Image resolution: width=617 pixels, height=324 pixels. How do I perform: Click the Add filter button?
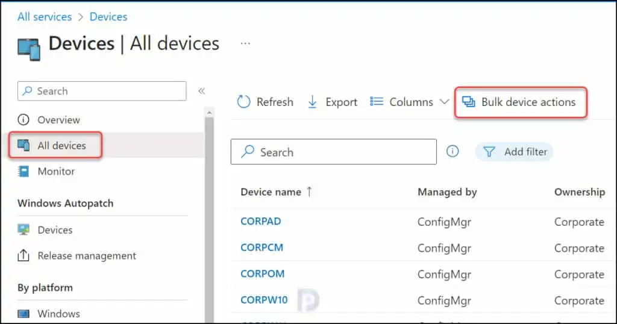(x=515, y=152)
